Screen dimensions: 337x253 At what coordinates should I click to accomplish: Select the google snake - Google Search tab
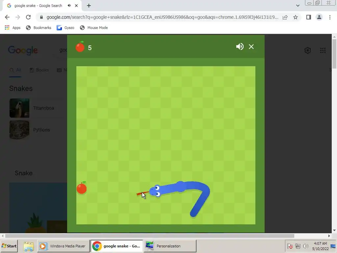(x=42, y=6)
